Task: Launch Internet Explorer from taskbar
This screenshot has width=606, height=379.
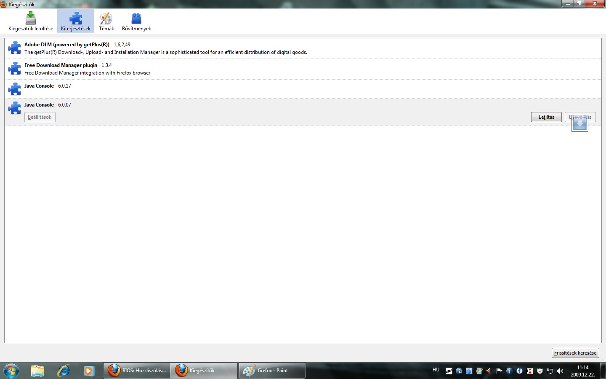Action: (64, 371)
